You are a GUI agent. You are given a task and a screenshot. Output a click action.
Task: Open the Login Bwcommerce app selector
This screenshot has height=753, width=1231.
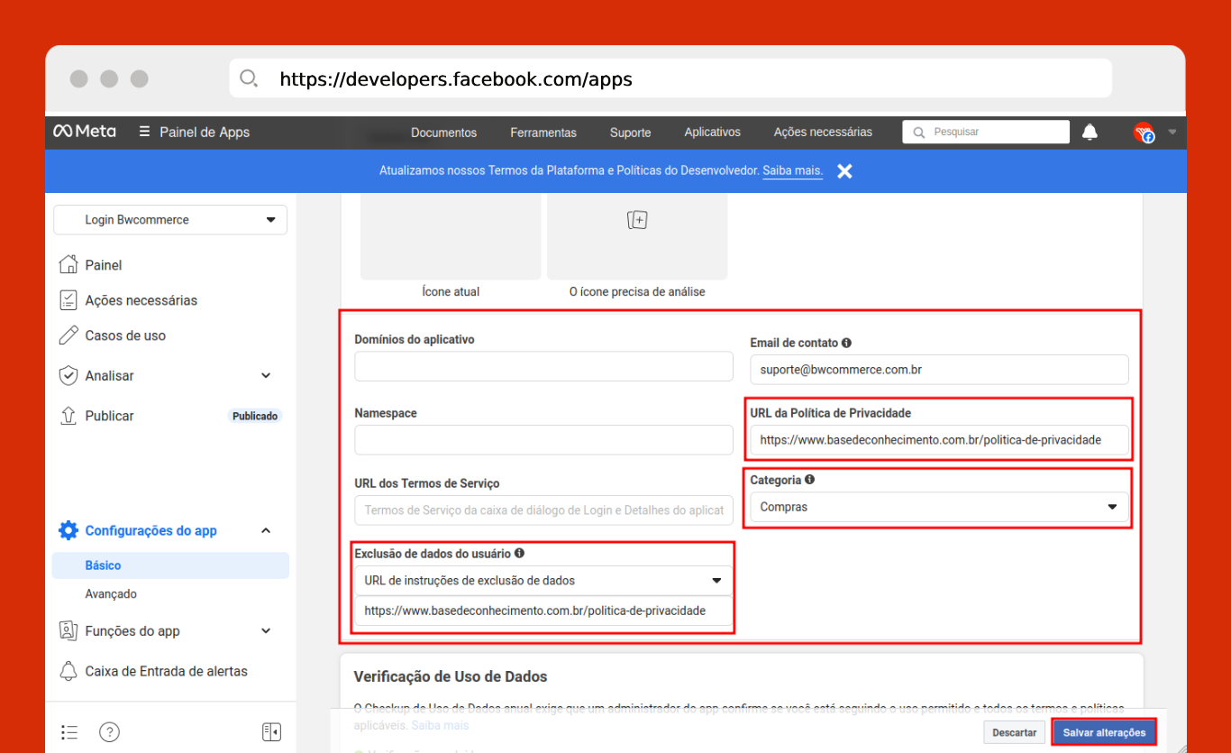(x=170, y=220)
